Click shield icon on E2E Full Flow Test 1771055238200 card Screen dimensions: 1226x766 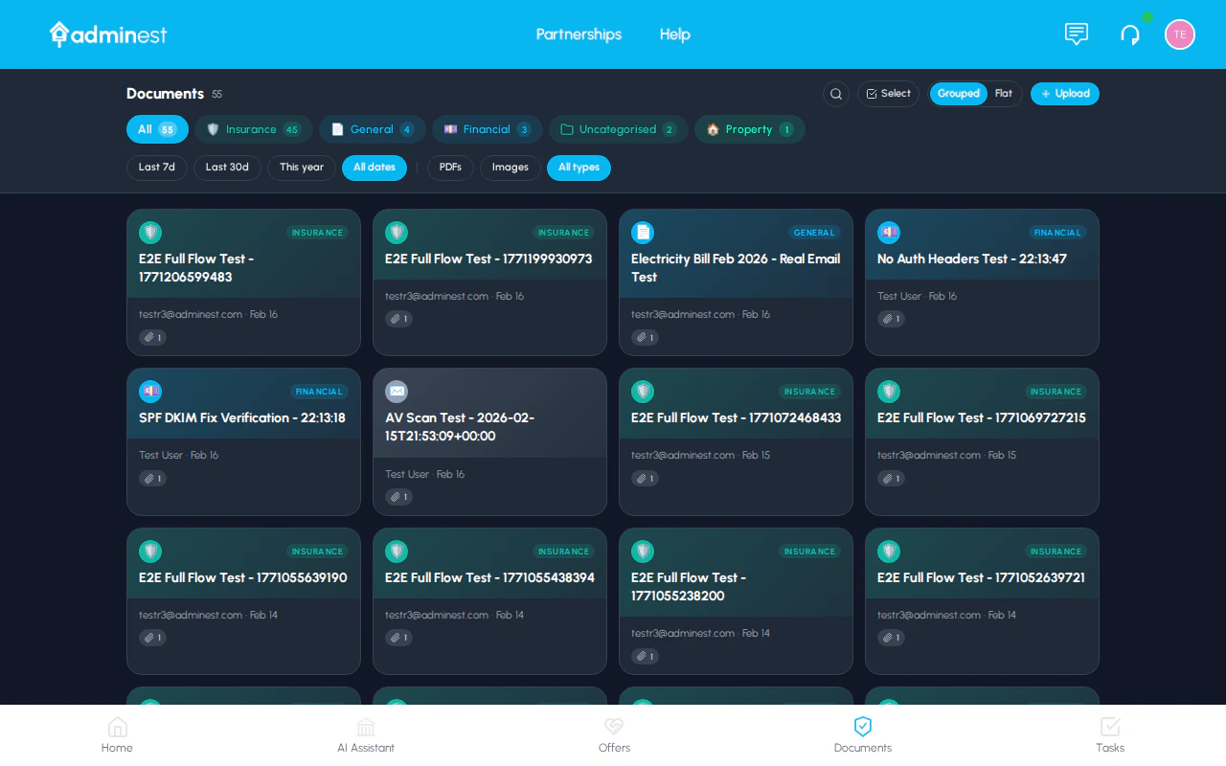point(643,552)
